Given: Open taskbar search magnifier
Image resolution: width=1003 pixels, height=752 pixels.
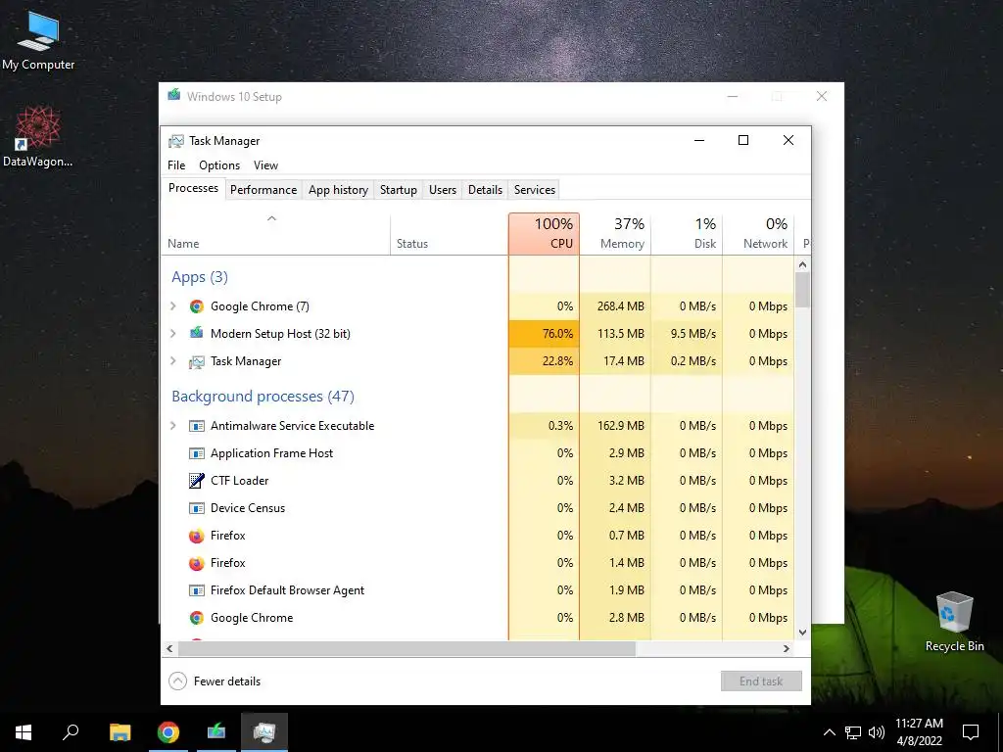Looking at the screenshot, I should (71, 732).
